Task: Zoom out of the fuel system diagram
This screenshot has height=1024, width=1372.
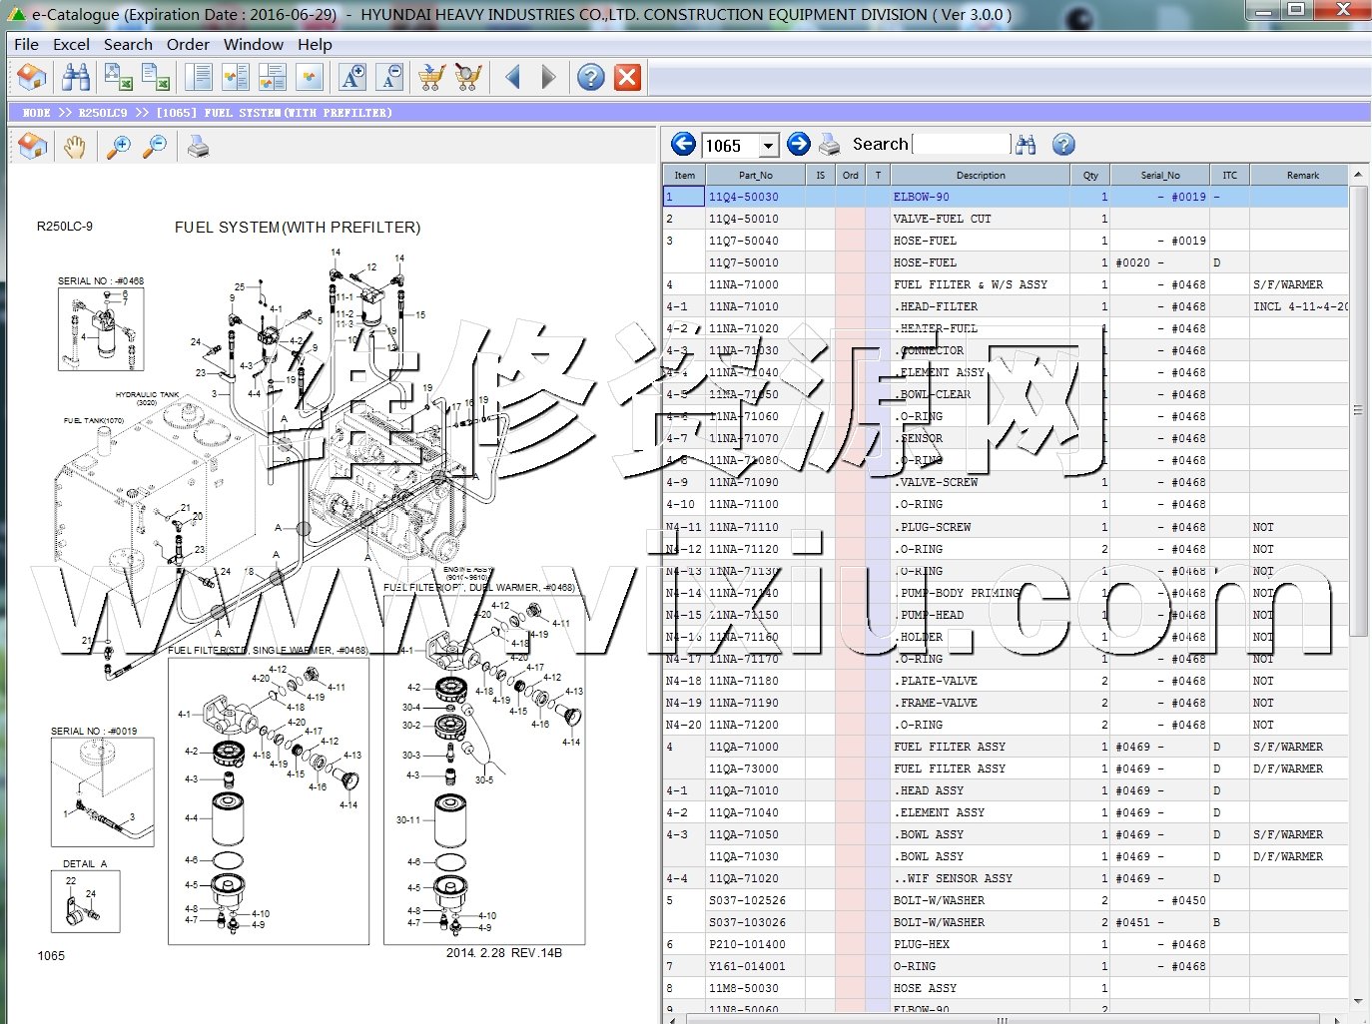Action: [x=155, y=148]
